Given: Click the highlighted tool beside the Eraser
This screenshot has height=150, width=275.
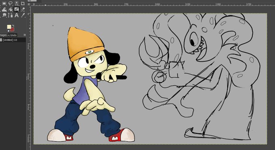Looking at the screenshot, I should [x=17, y=9].
